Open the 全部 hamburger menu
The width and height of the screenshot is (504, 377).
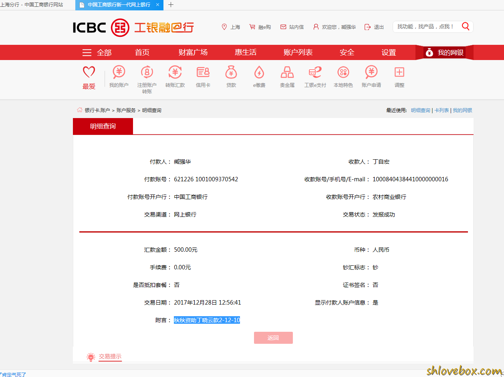87,52
